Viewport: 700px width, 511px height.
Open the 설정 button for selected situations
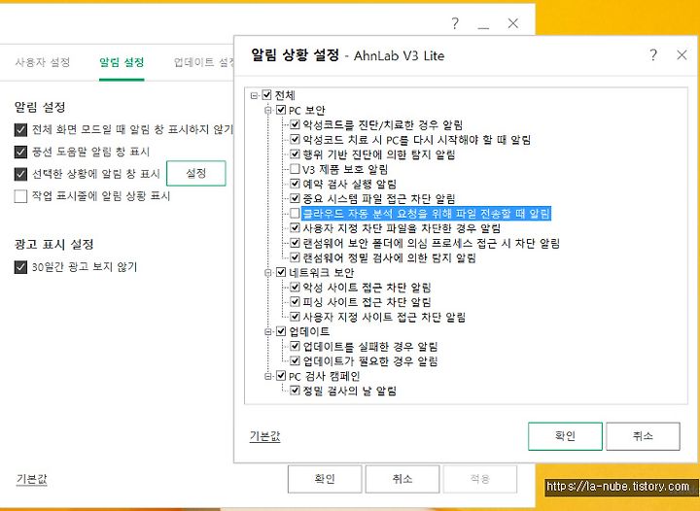196,173
